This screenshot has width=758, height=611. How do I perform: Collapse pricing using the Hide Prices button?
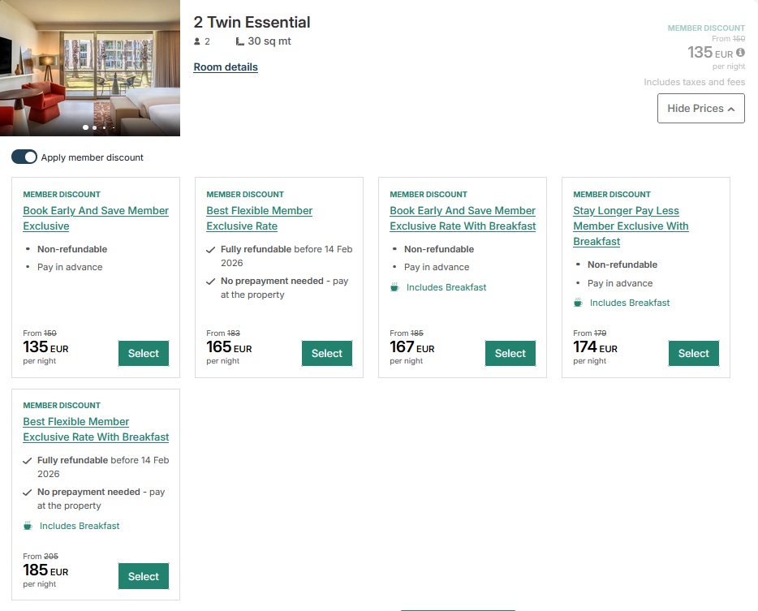coord(700,108)
